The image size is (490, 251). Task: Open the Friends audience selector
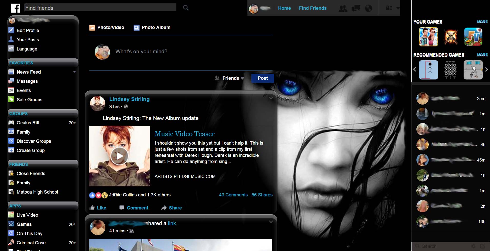[230, 78]
